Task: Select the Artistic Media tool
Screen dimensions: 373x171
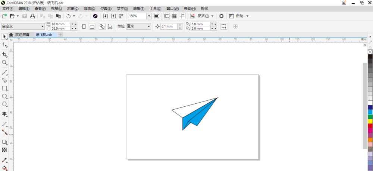Action: (4, 80)
